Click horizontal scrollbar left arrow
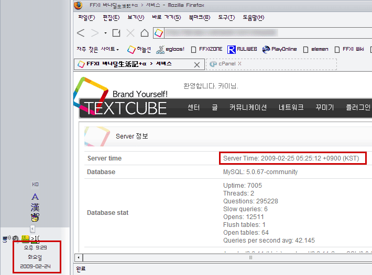The height and width of the screenshot is (275, 372). coord(79,258)
